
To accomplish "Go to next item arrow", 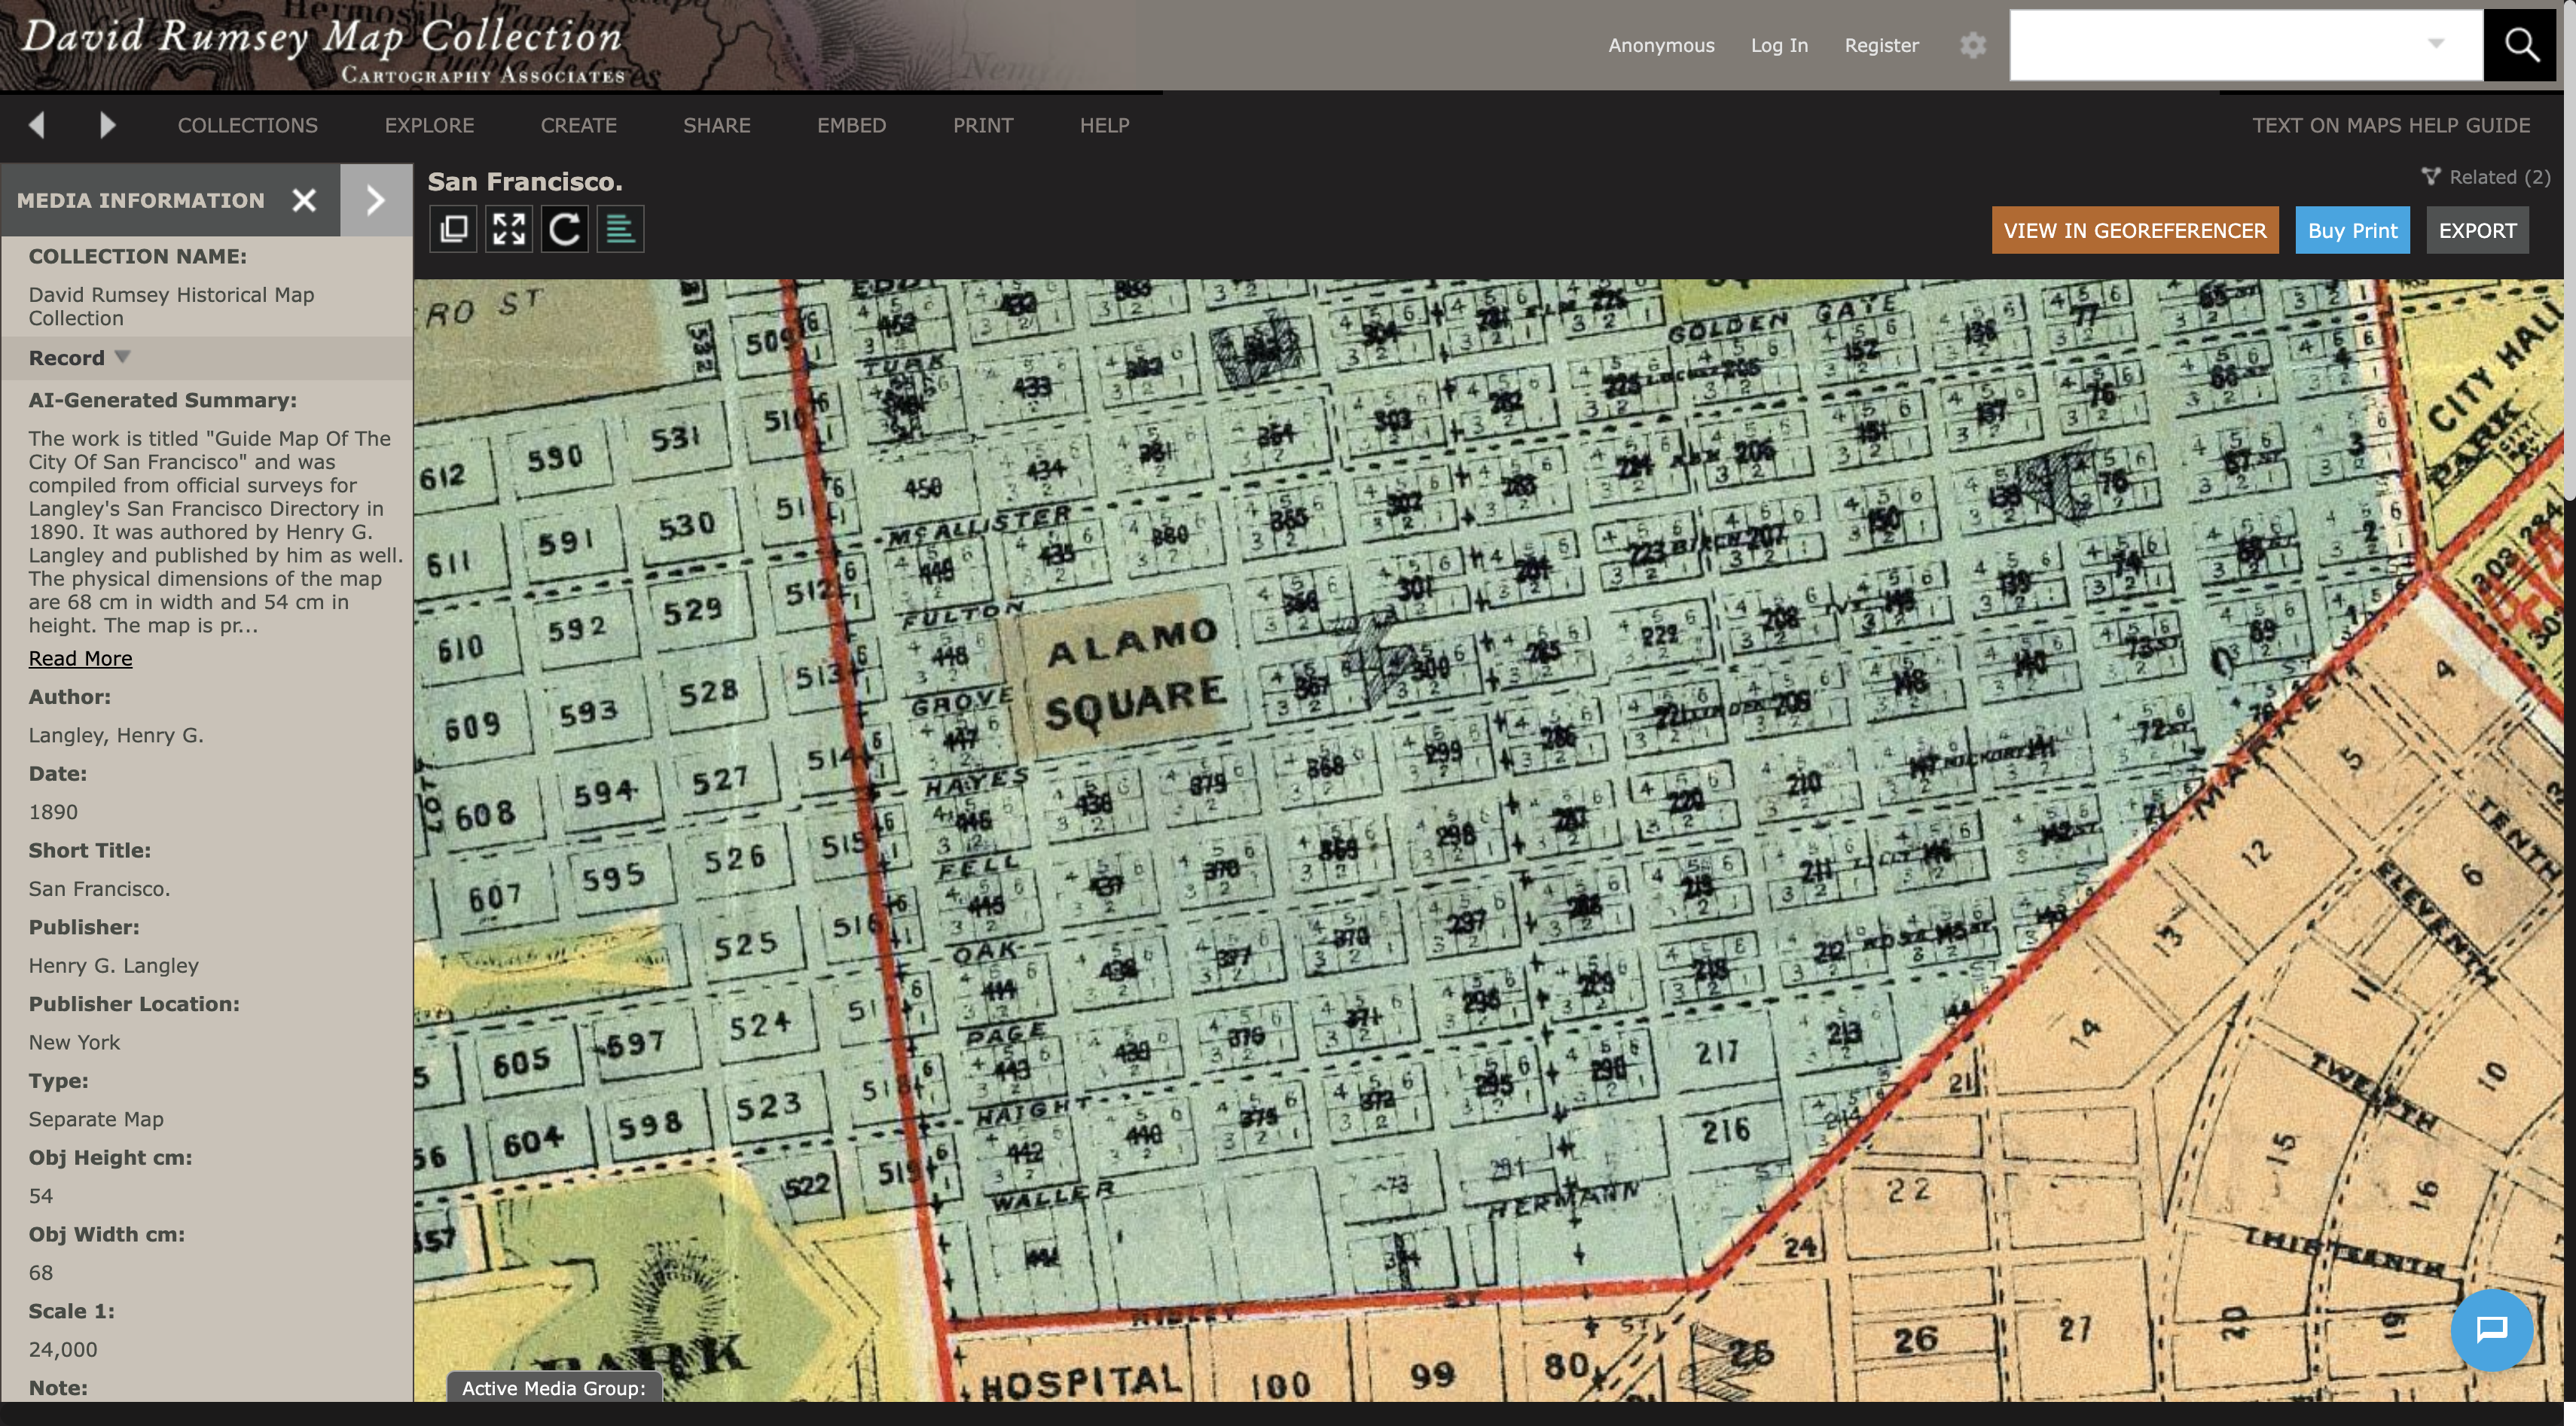I will (x=108, y=125).
